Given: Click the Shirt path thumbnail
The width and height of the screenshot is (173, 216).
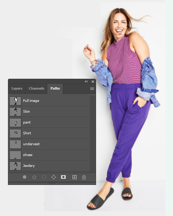Looking at the screenshot, I should point(16,133).
